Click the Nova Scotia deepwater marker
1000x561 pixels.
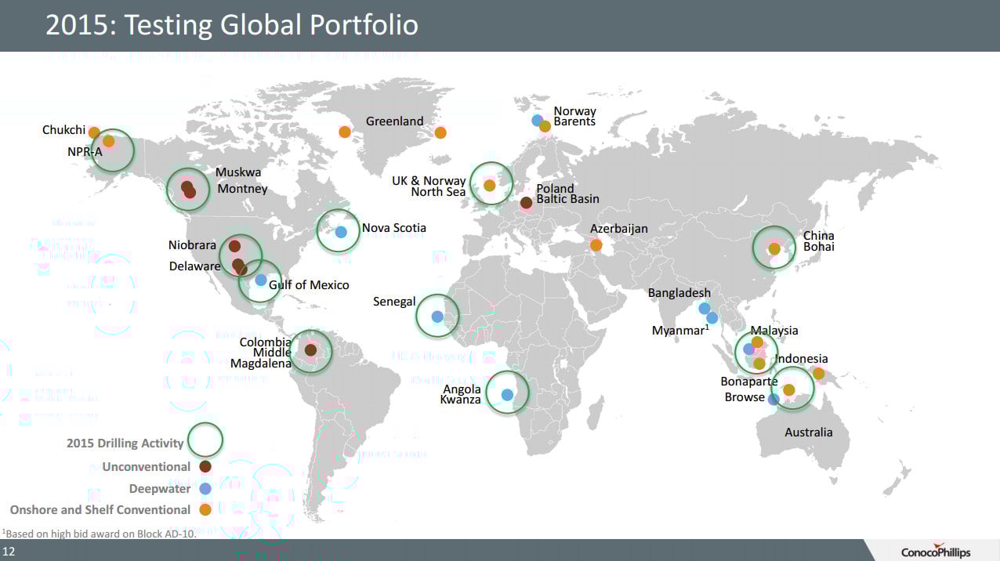click(341, 232)
